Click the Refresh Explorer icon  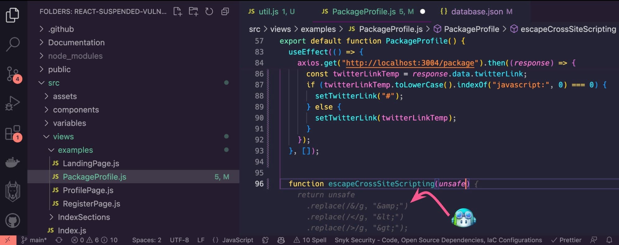(209, 12)
